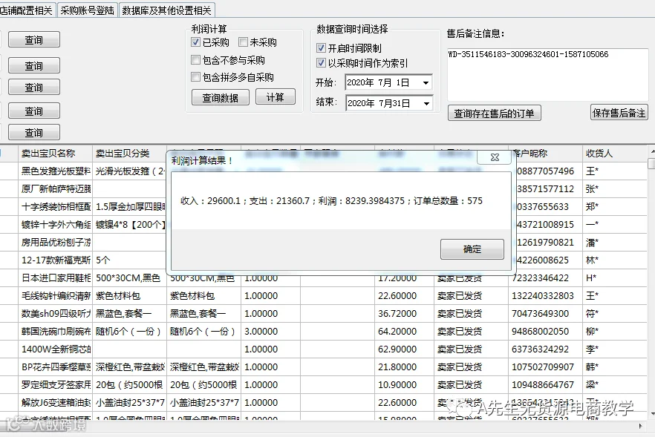Expand the 结束 date picker dropdown
Screen dimensions: 655x437
pyautogui.click(x=426, y=103)
